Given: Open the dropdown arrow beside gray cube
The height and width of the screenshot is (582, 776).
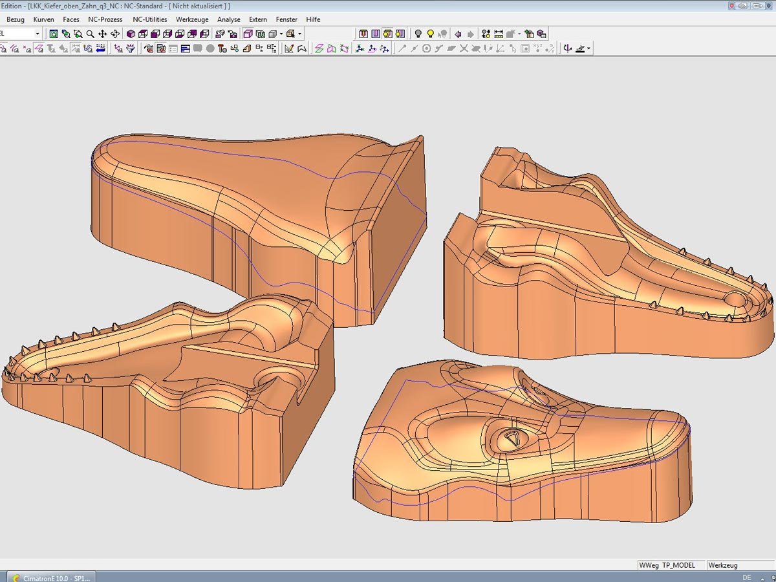Looking at the screenshot, I should pyautogui.click(x=281, y=34).
